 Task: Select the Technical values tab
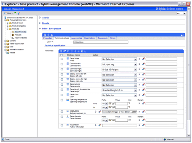coord(62,38)
